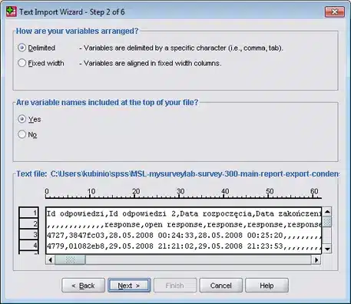Click preview line starting '4779,01082eb8'
Viewport: 351px width, 304px height.
(x=184, y=246)
